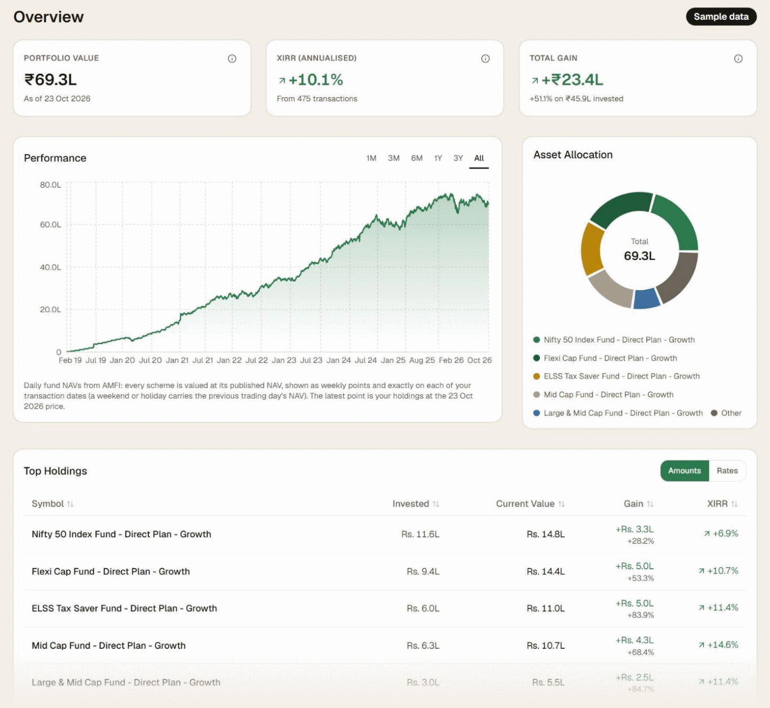Switch holdings view to Amounts
Viewport: 770px width, 708px height.
click(685, 471)
